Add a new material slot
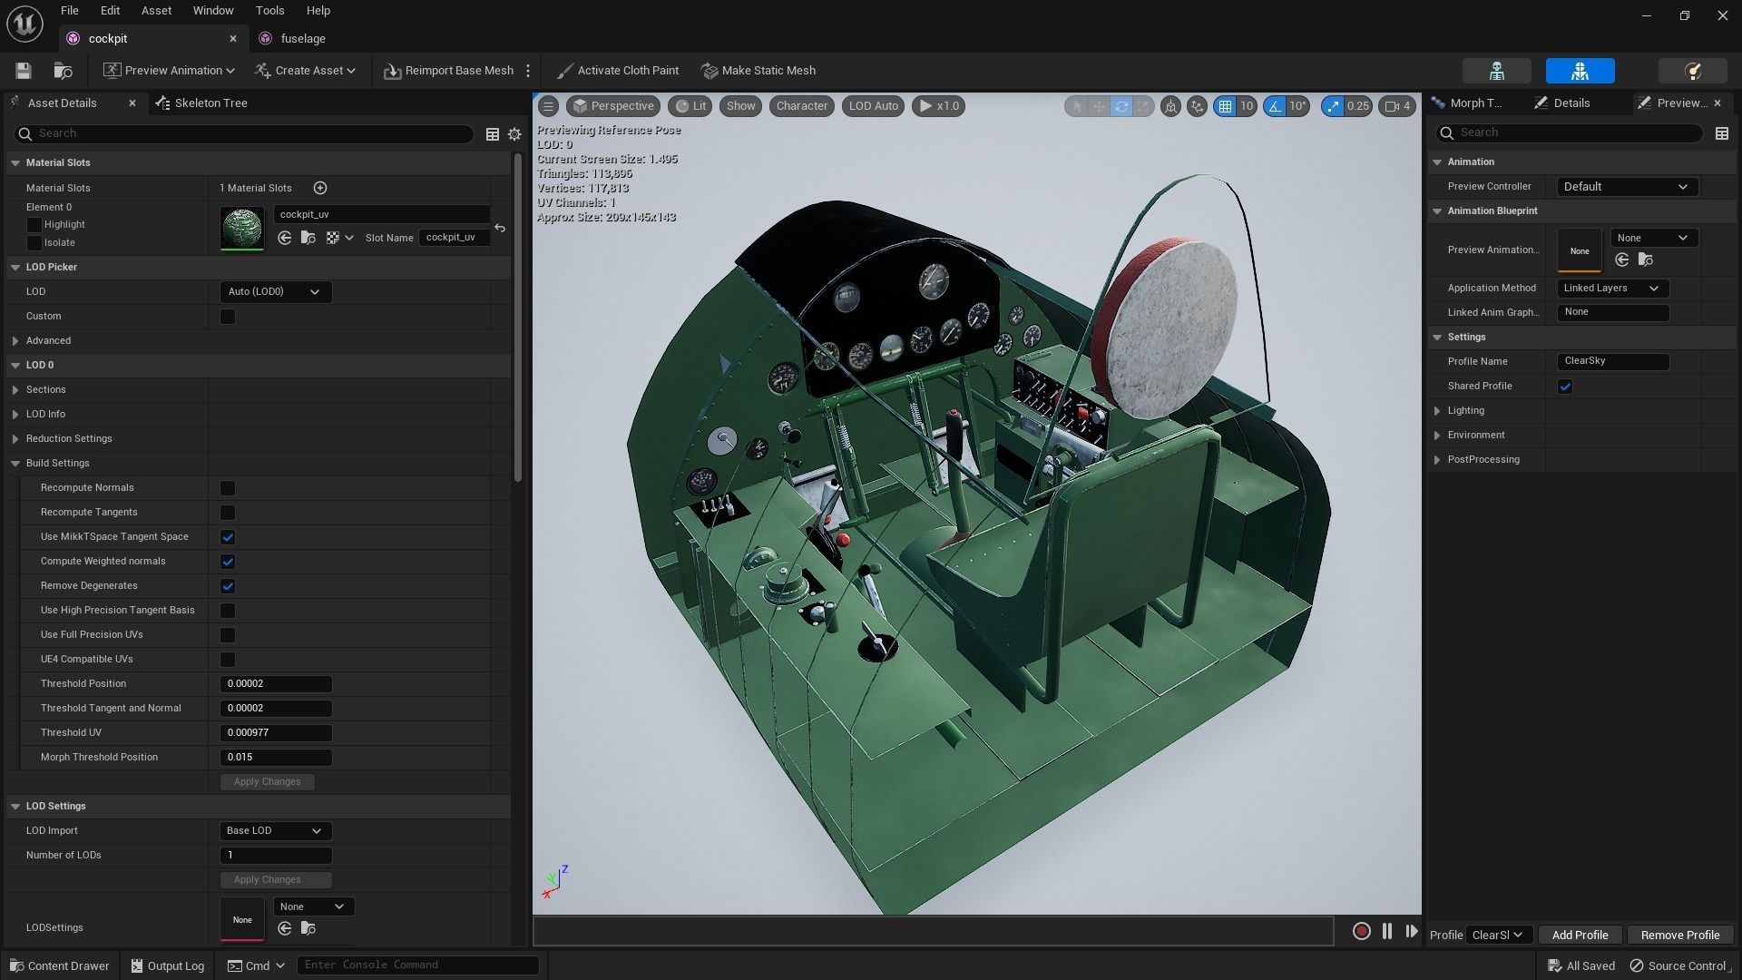The width and height of the screenshot is (1742, 980). click(320, 188)
